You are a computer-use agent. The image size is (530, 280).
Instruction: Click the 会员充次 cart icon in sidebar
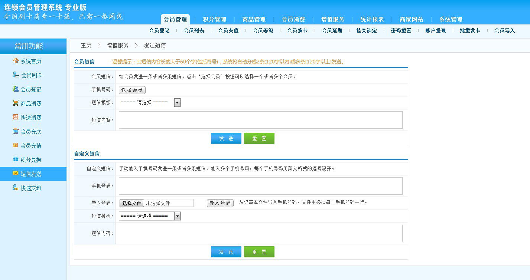16,131
